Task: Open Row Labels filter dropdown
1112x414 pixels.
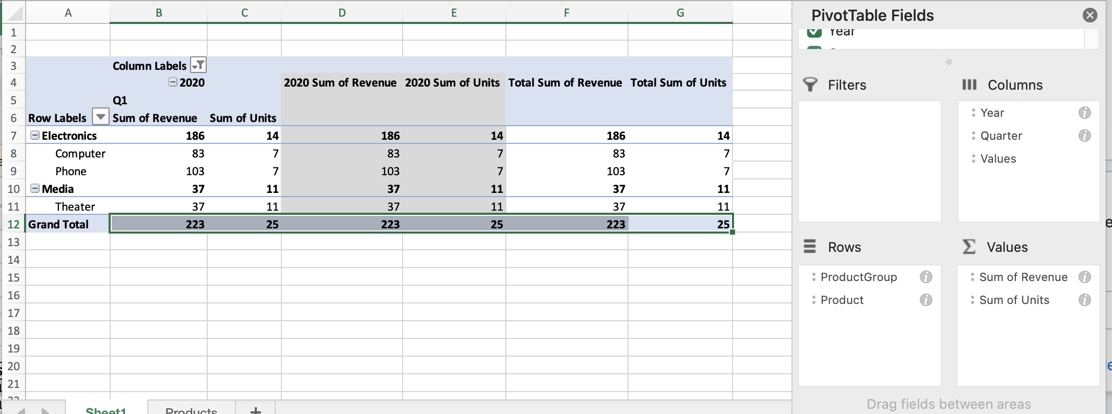Action: point(100,117)
